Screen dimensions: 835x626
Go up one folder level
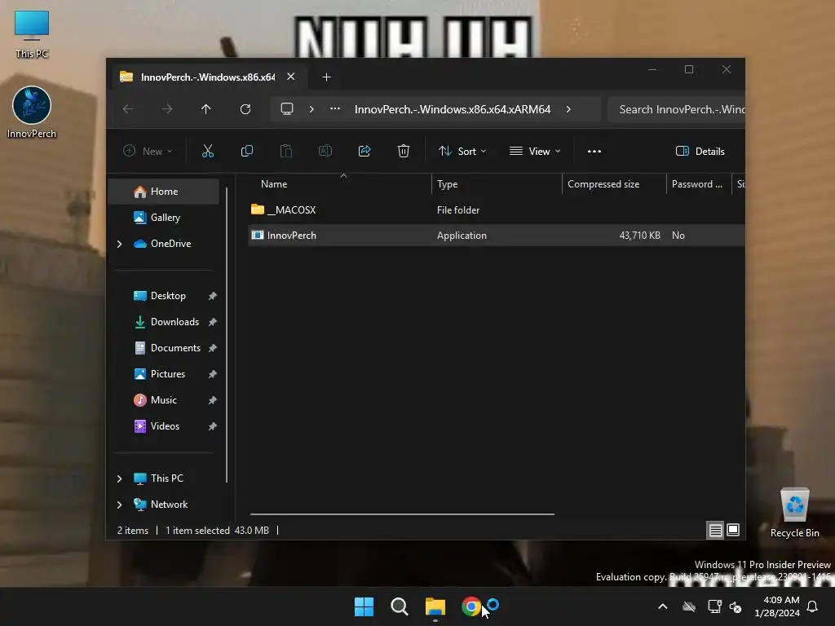[x=206, y=109]
